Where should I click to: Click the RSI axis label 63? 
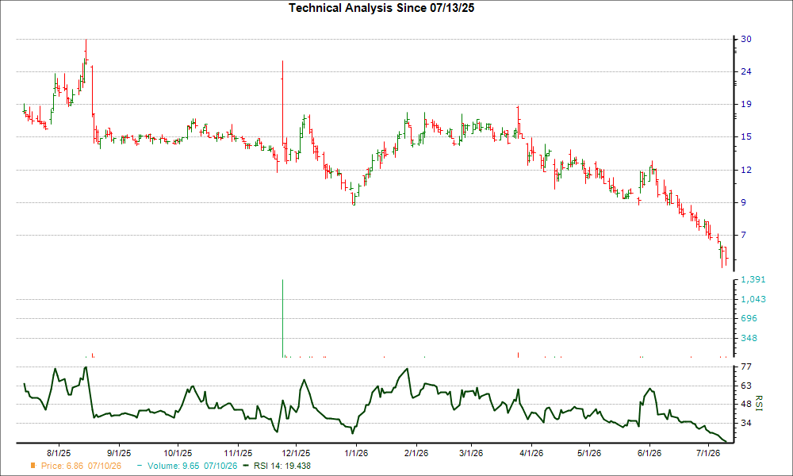746,386
